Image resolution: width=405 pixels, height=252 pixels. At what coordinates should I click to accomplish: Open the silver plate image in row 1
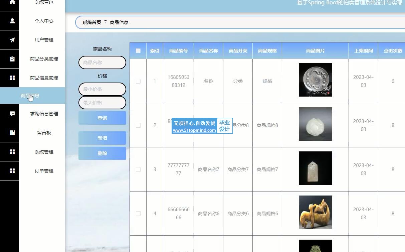(x=316, y=80)
